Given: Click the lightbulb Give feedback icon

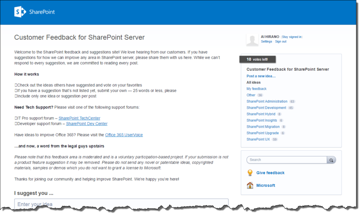Looking at the screenshot, I should point(250,173).
